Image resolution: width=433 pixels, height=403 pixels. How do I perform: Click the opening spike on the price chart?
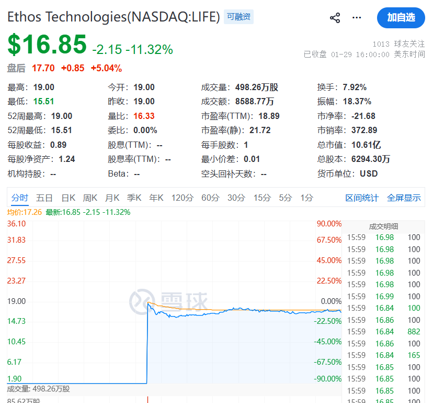[x=148, y=303]
